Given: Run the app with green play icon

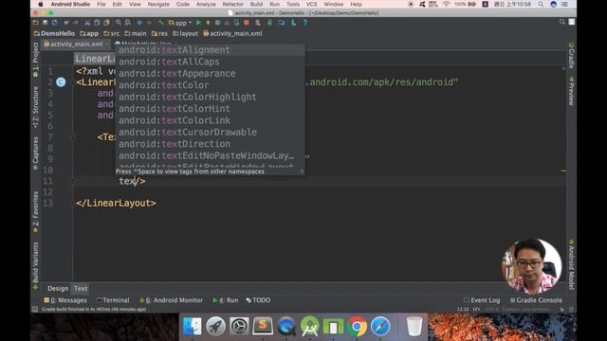Looking at the screenshot, I should point(198,23).
